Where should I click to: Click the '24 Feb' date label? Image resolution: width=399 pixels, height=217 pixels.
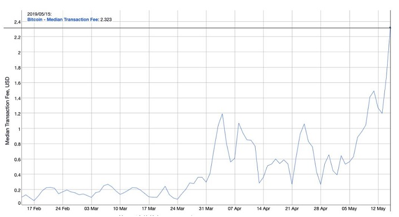point(62,209)
